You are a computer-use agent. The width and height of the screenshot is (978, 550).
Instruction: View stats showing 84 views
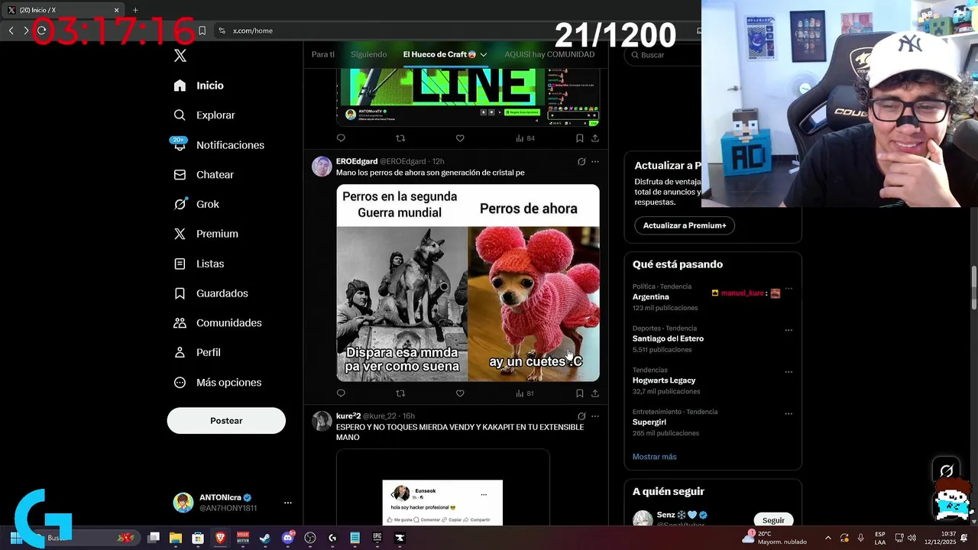tap(526, 138)
